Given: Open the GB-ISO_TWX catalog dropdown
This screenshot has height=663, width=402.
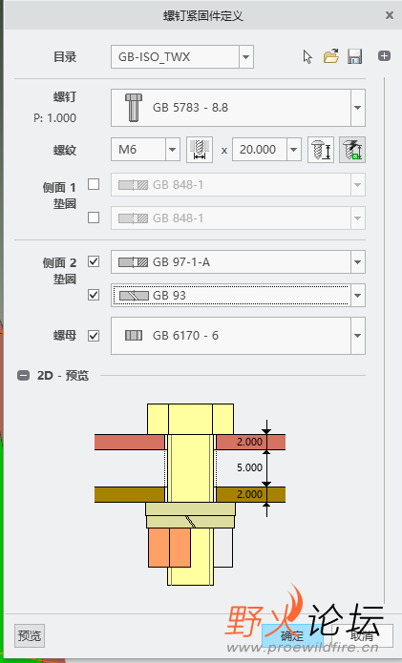Looking at the screenshot, I should (245, 56).
